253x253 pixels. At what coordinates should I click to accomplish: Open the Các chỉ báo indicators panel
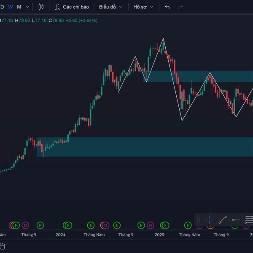point(75,7)
